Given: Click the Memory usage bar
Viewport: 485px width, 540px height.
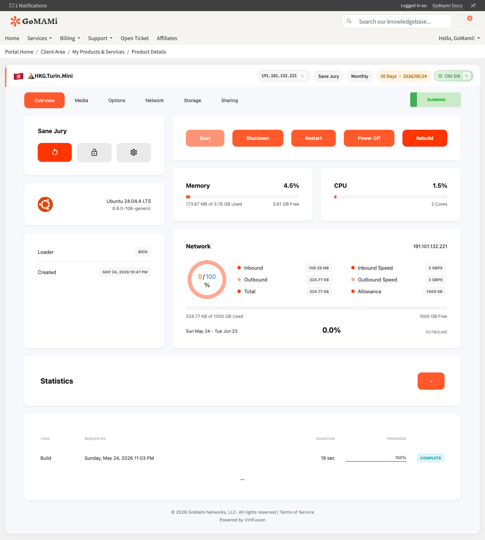Looking at the screenshot, I should click(243, 197).
